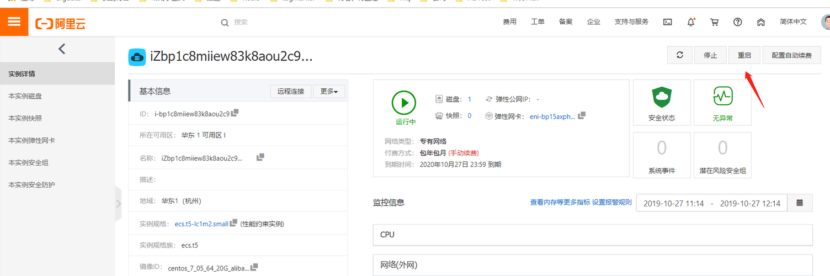
Task: Select 本实例磁盘 in the sidebar
Action: tap(57, 96)
